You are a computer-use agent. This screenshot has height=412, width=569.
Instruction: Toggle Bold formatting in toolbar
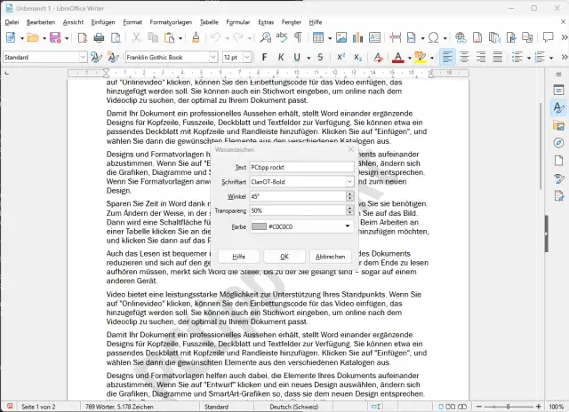tap(262, 57)
